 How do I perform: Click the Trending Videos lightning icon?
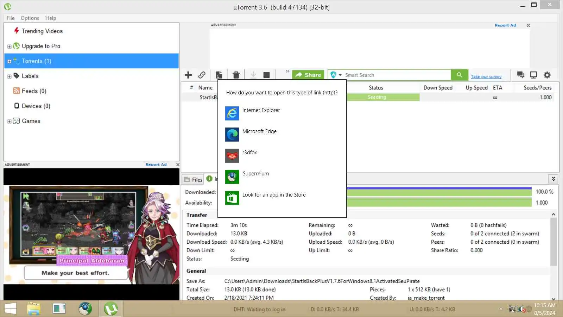click(x=16, y=31)
